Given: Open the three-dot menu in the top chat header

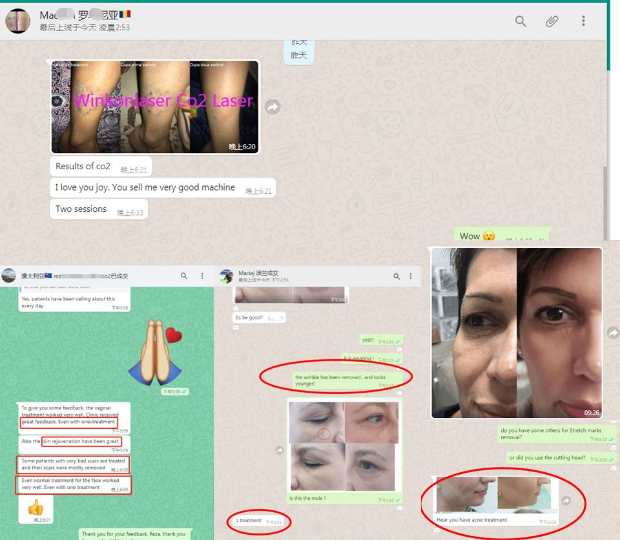Looking at the screenshot, I should [x=583, y=21].
